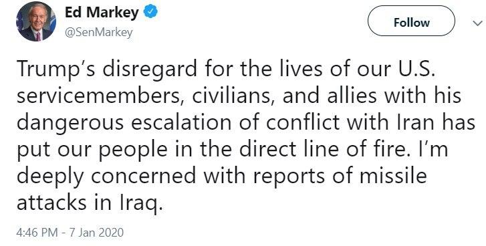Screen dimensions: 486x246
Task: Click the 7 Jan 2020 date text
Action: click(96, 233)
